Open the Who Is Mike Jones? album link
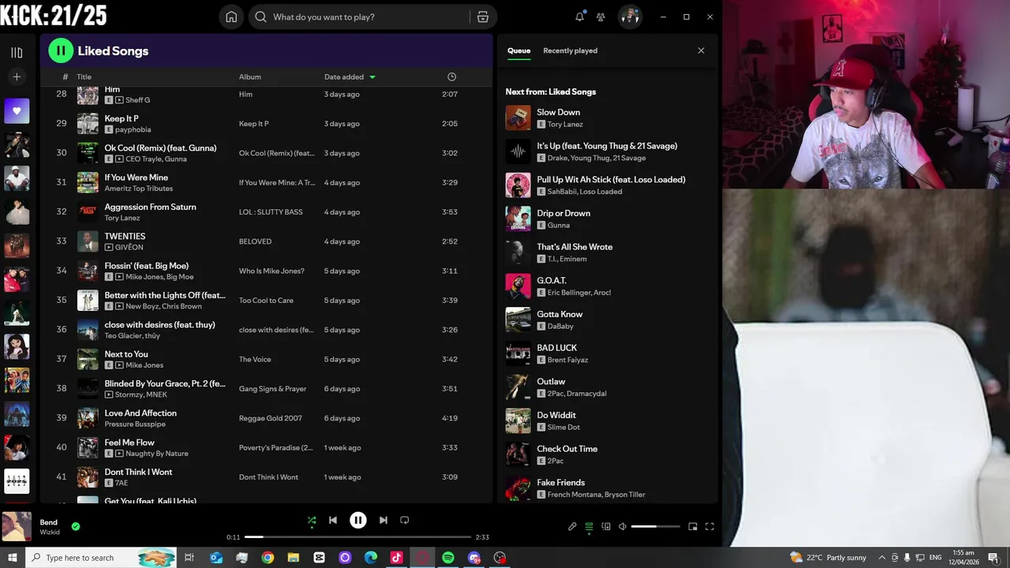Viewport: 1010px width, 568px height. coord(271,271)
